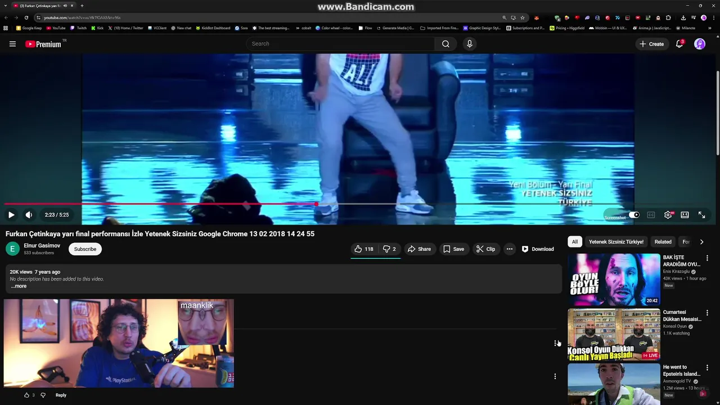Save video to a playlist
The width and height of the screenshot is (720, 405).
click(453, 249)
